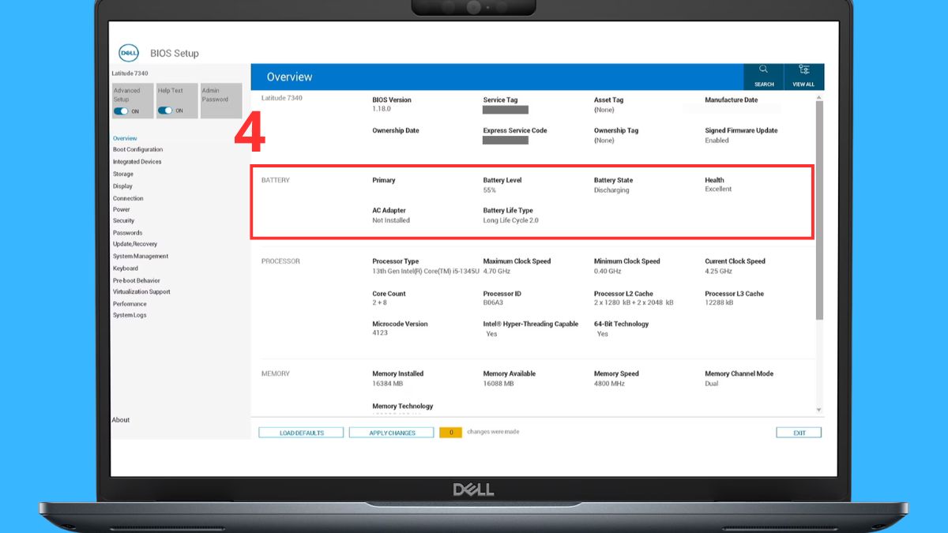Click the 13th Gen Intel processor type
The image size is (948, 533).
[426, 271]
